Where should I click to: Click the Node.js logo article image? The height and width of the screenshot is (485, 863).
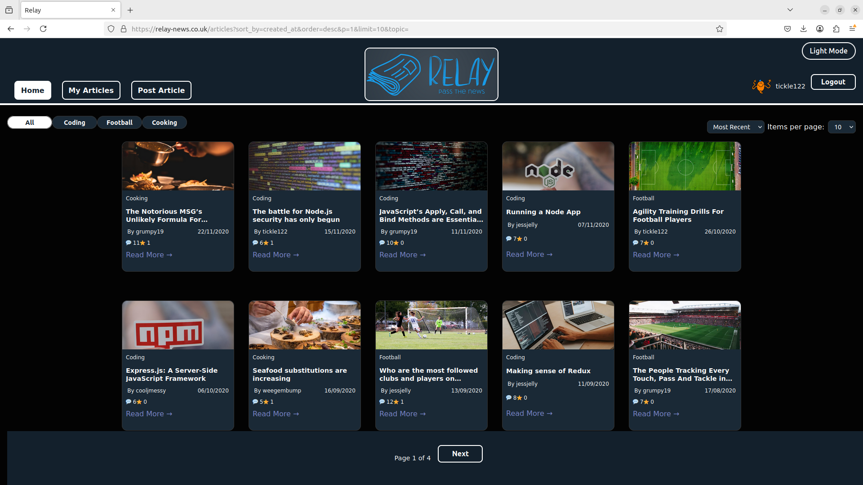(558, 166)
